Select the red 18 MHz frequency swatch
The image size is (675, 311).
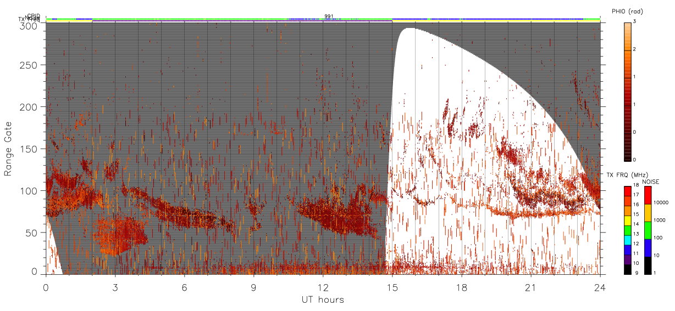pos(627,190)
